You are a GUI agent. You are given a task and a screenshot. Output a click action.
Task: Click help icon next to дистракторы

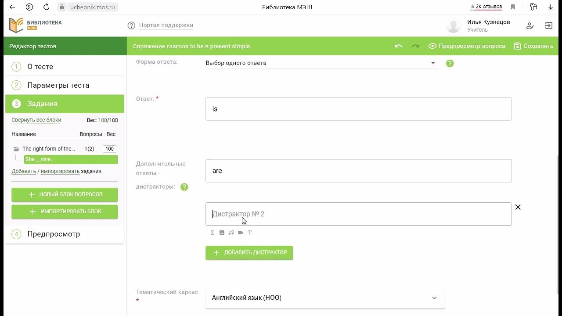click(184, 187)
